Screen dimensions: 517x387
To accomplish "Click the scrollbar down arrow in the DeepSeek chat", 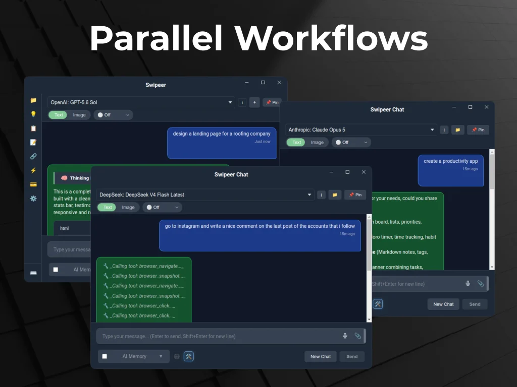I will click(x=369, y=319).
